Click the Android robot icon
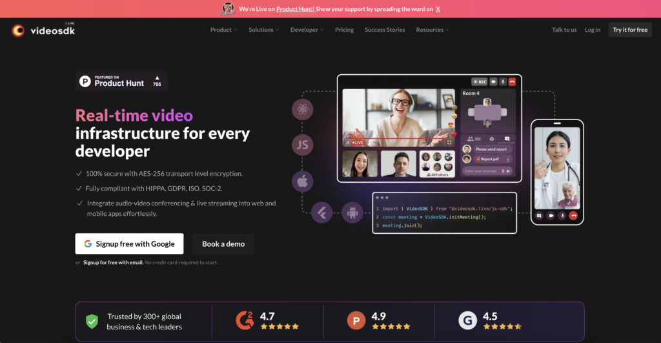 coord(352,212)
